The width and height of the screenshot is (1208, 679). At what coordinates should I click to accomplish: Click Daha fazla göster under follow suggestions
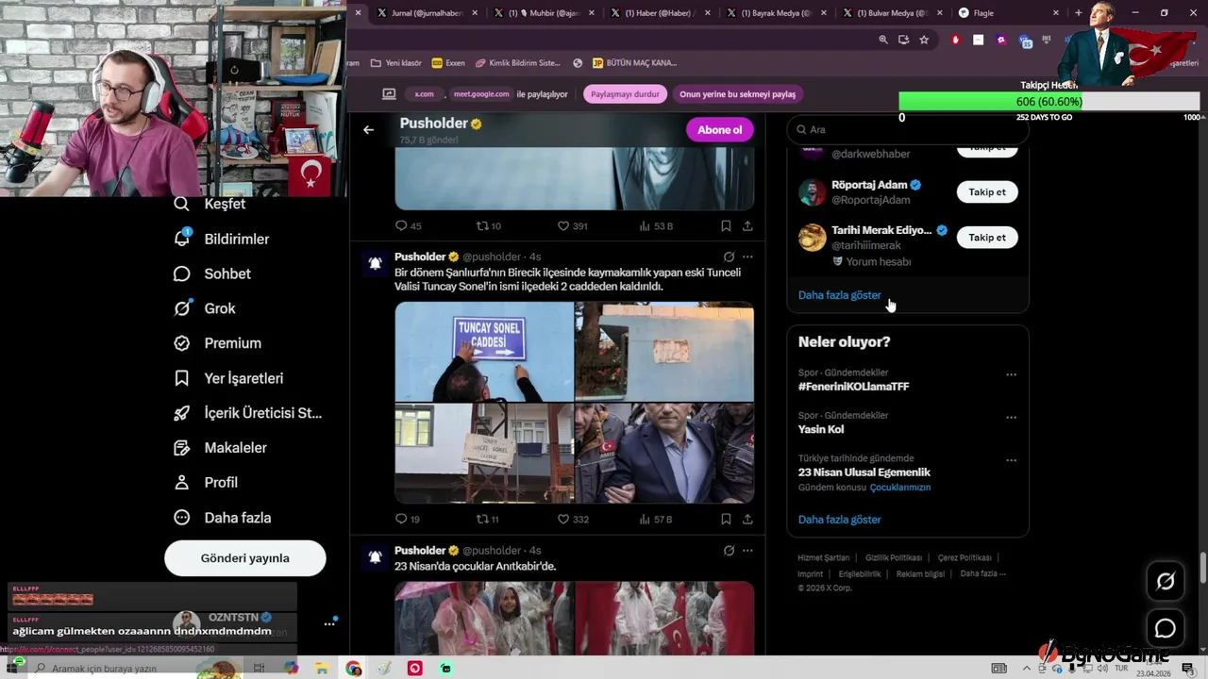839,295
